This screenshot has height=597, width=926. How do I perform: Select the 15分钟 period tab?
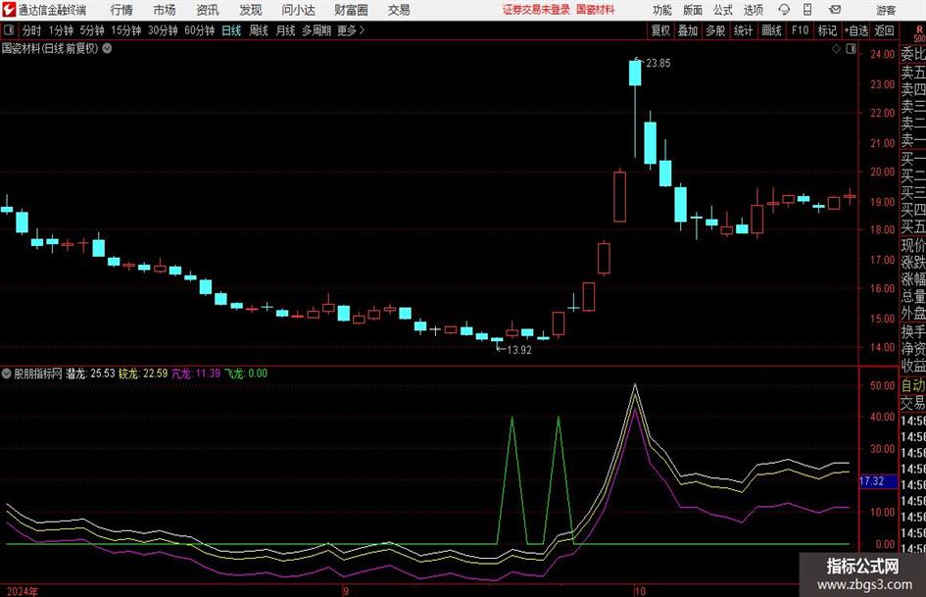click(126, 30)
